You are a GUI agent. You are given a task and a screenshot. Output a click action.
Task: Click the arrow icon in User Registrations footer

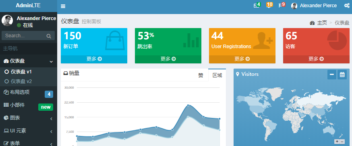click(248, 59)
